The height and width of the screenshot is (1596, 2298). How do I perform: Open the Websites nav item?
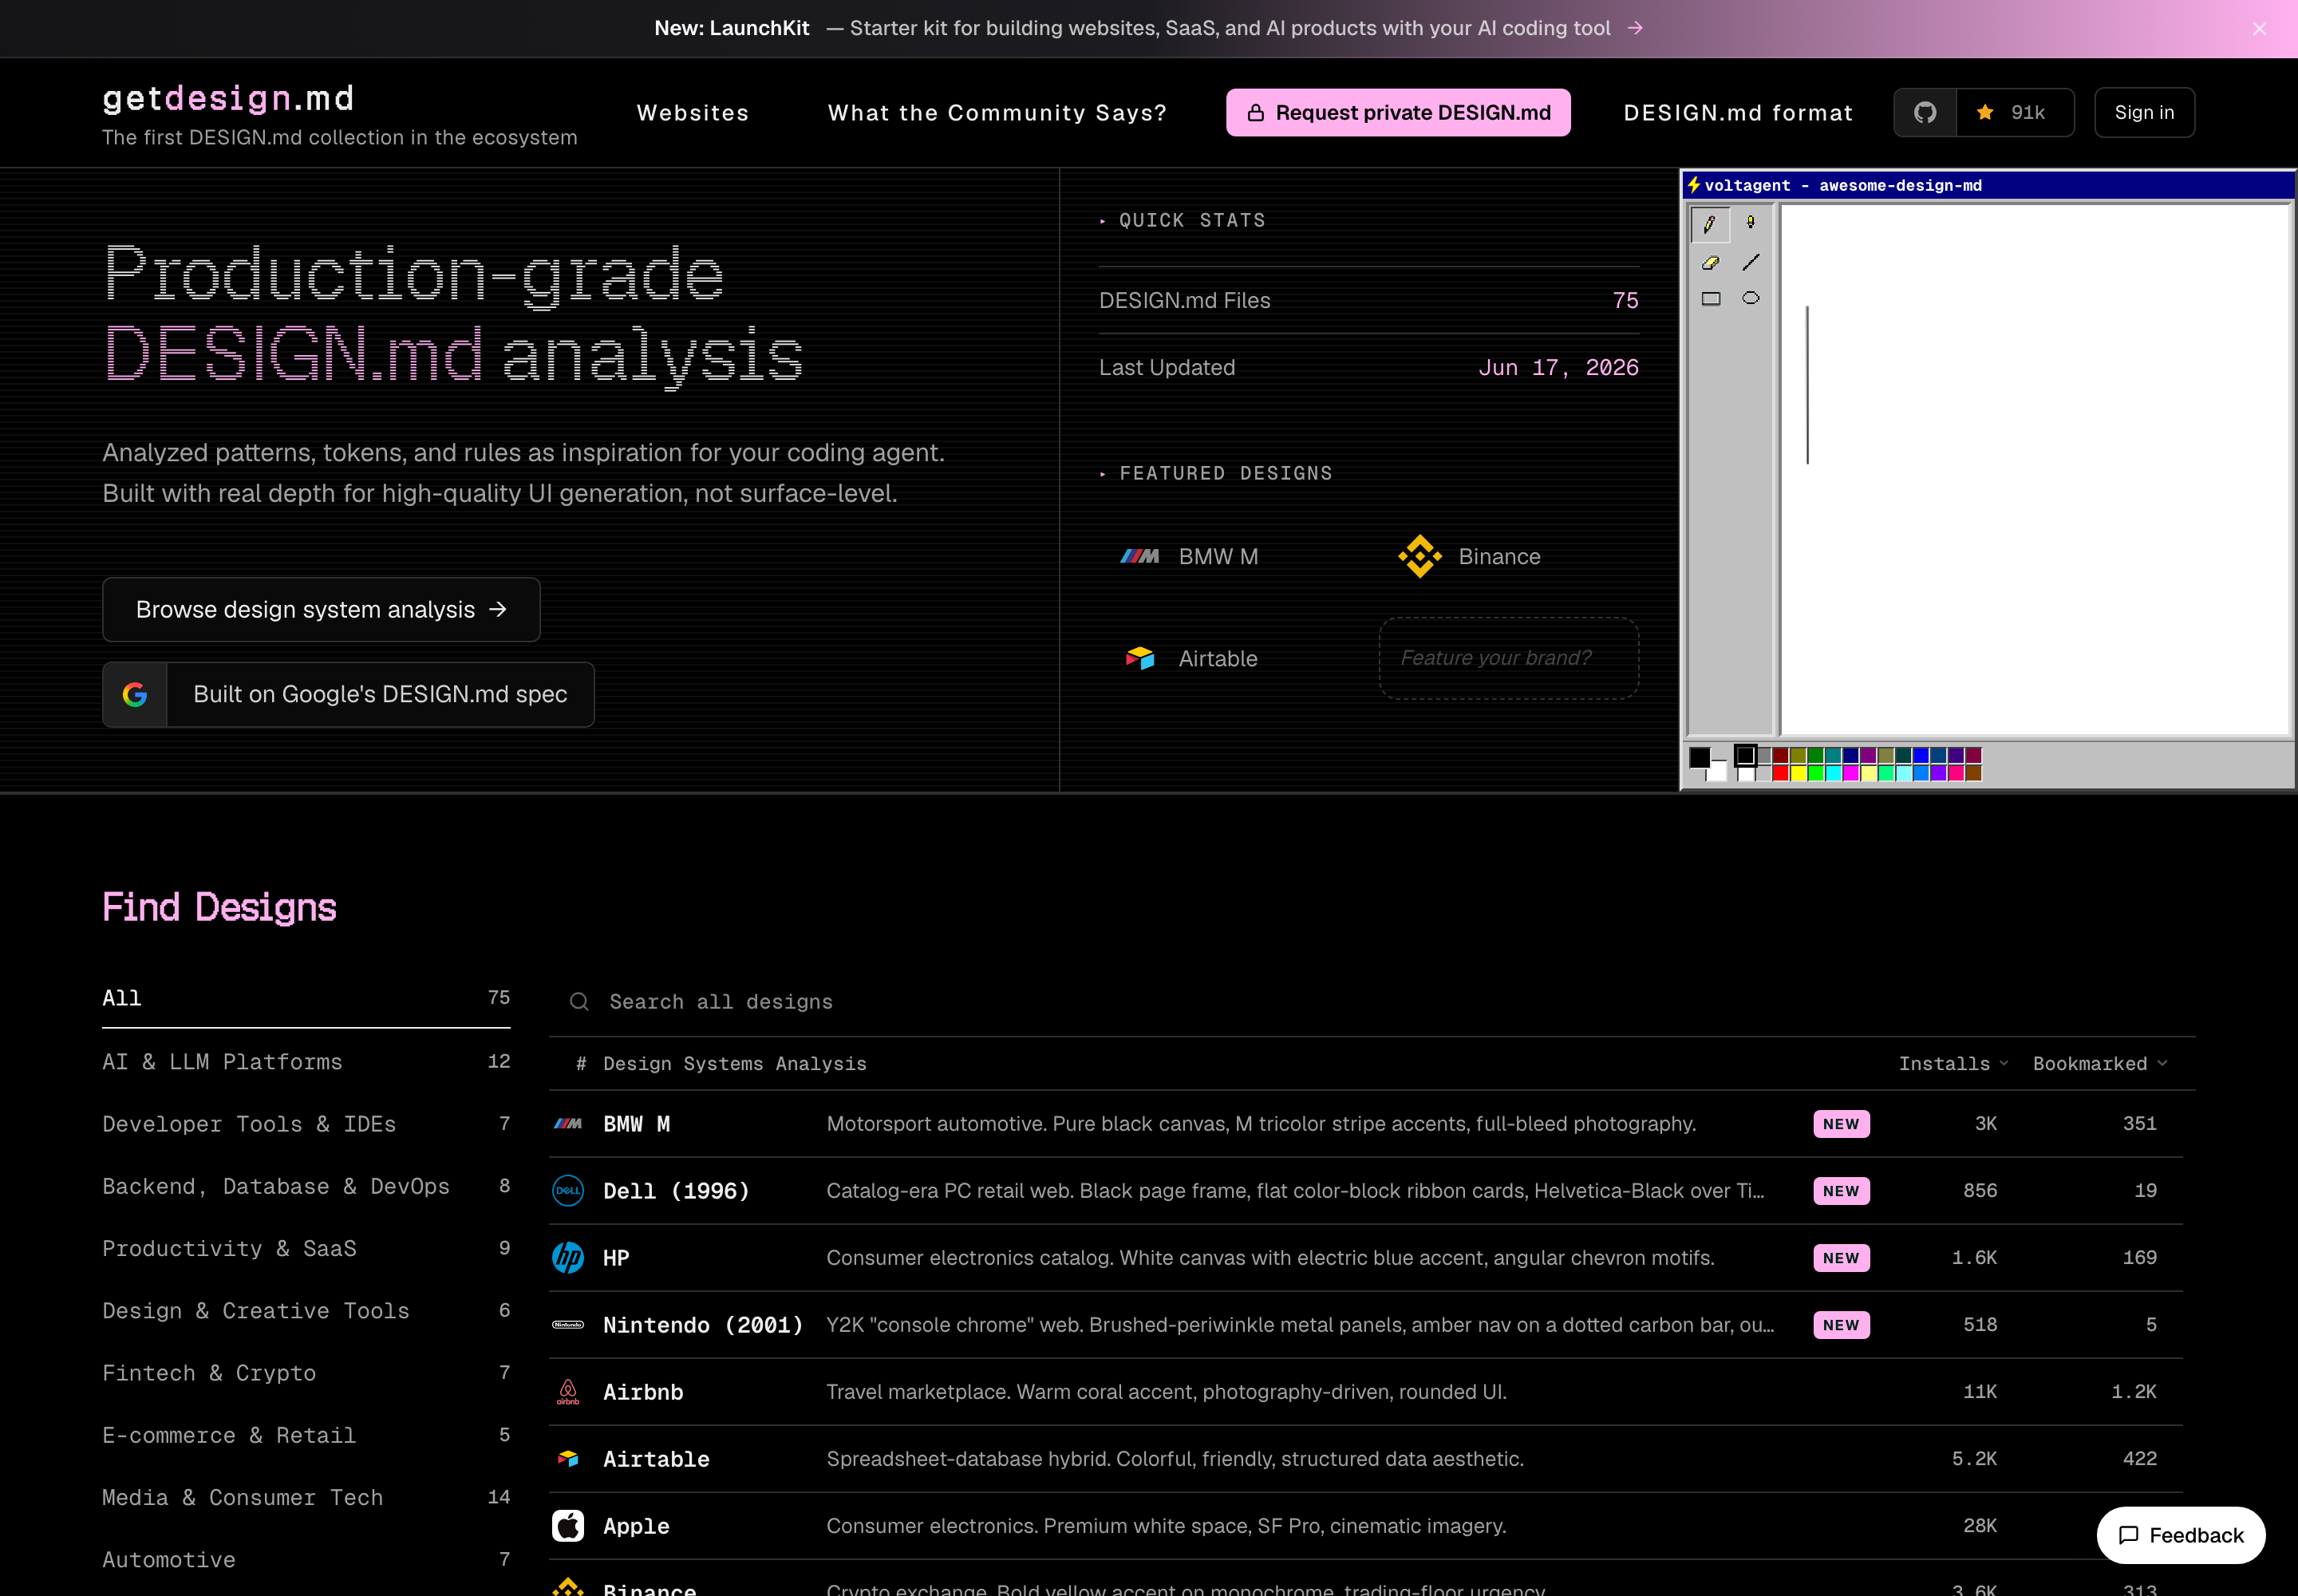[693, 113]
